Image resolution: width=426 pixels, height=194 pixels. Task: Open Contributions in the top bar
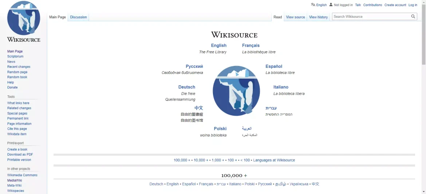372,5
